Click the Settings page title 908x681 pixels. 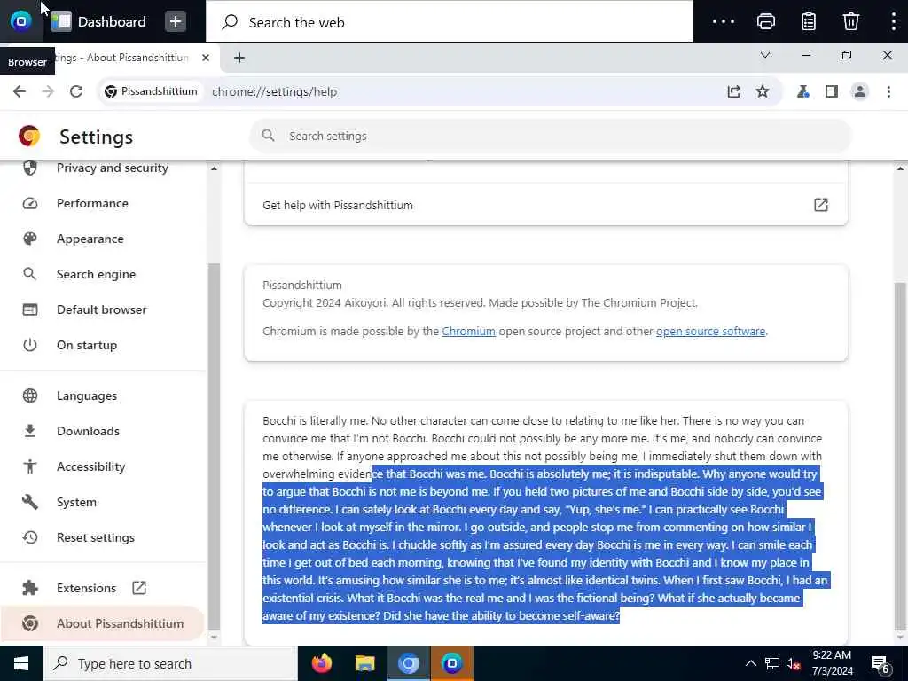pyautogui.click(x=96, y=137)
